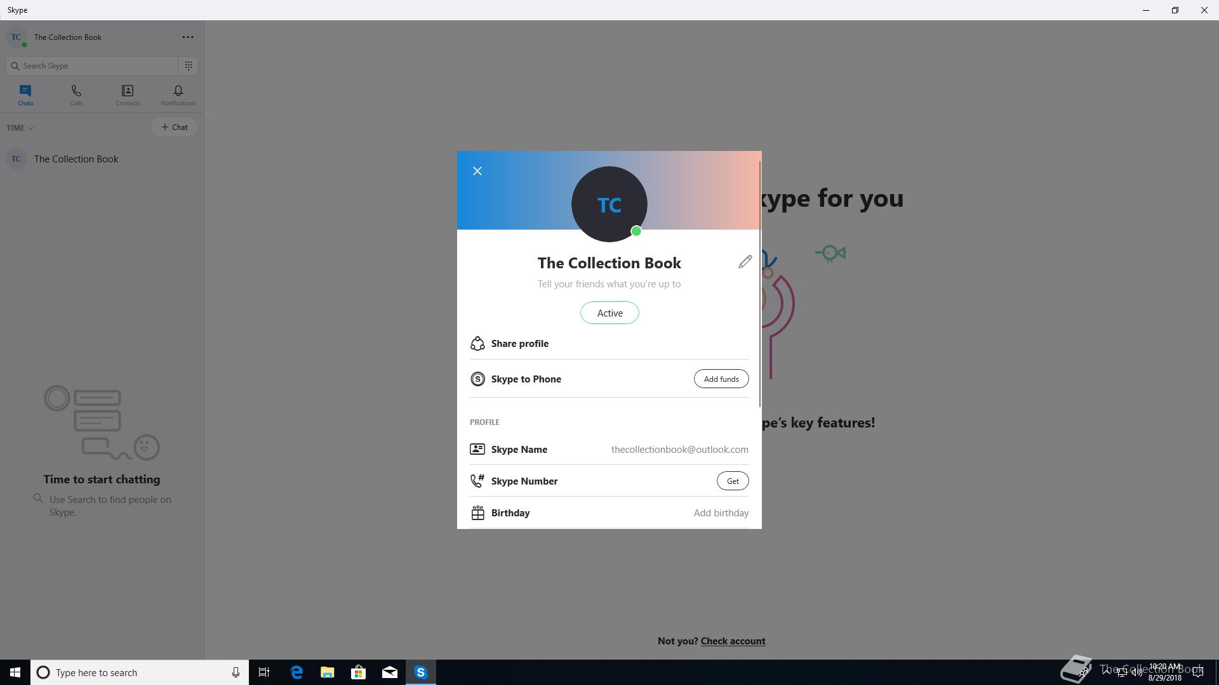This screenshot has width=1219, height=685.
Task: Click The Collection Book name heading
Action: click(x=609, y=263)
